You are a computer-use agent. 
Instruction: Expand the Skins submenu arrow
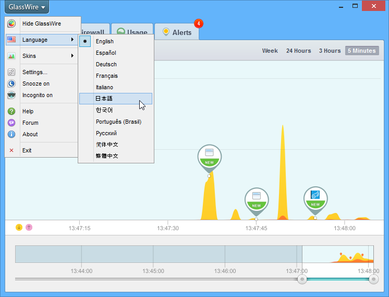tap(72, 56)
